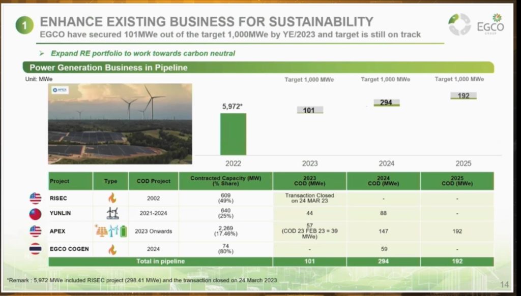Click the 2021-2024 COD cell
This screenshot has height=296, width=521.
point(153,213)
